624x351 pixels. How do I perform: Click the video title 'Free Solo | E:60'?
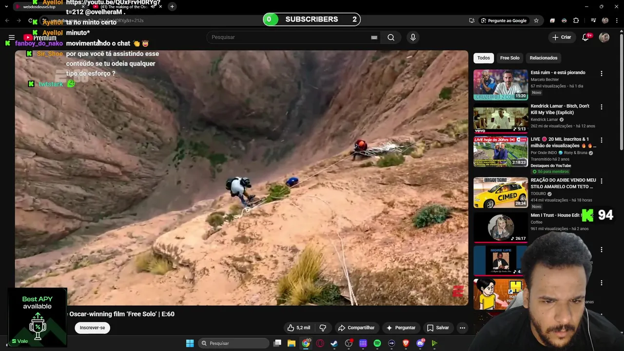point(122,314)
